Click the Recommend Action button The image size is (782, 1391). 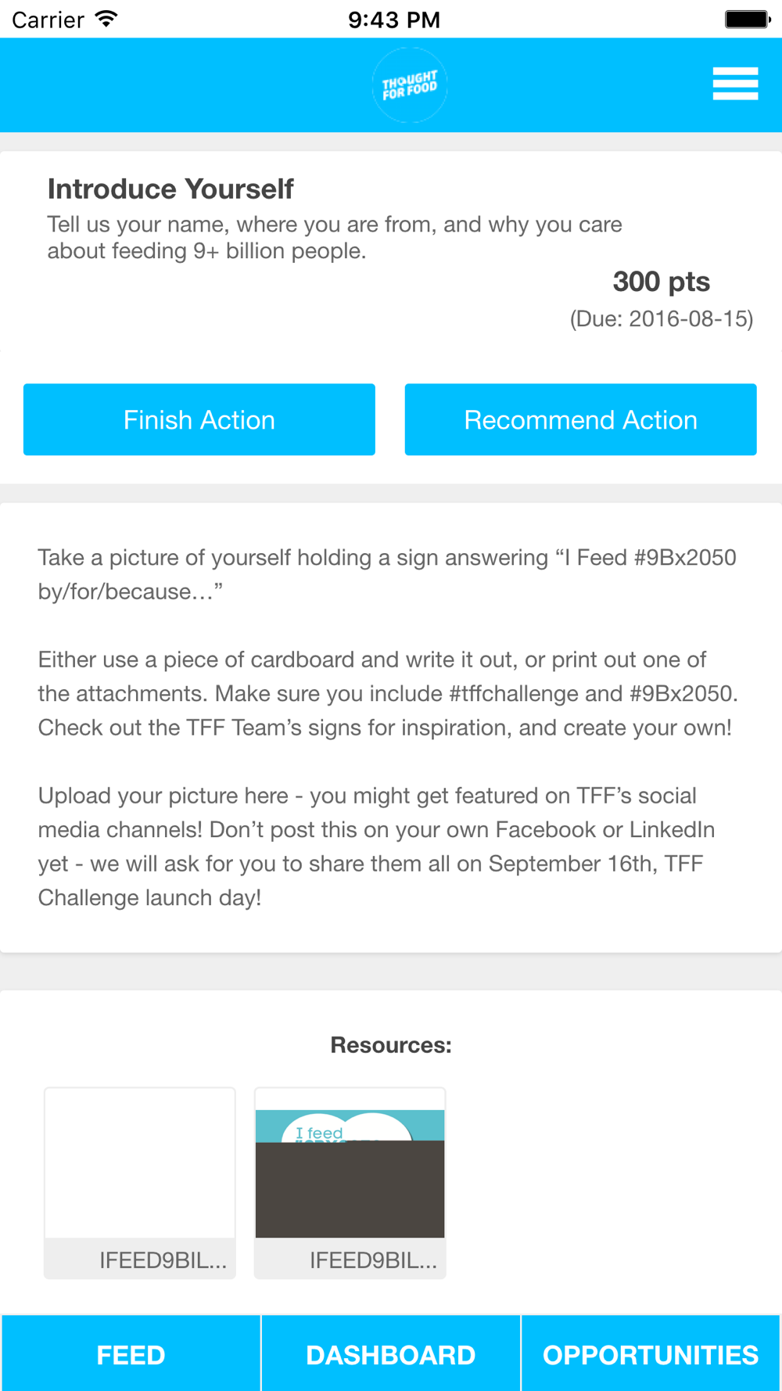click(x=580, y=419)
